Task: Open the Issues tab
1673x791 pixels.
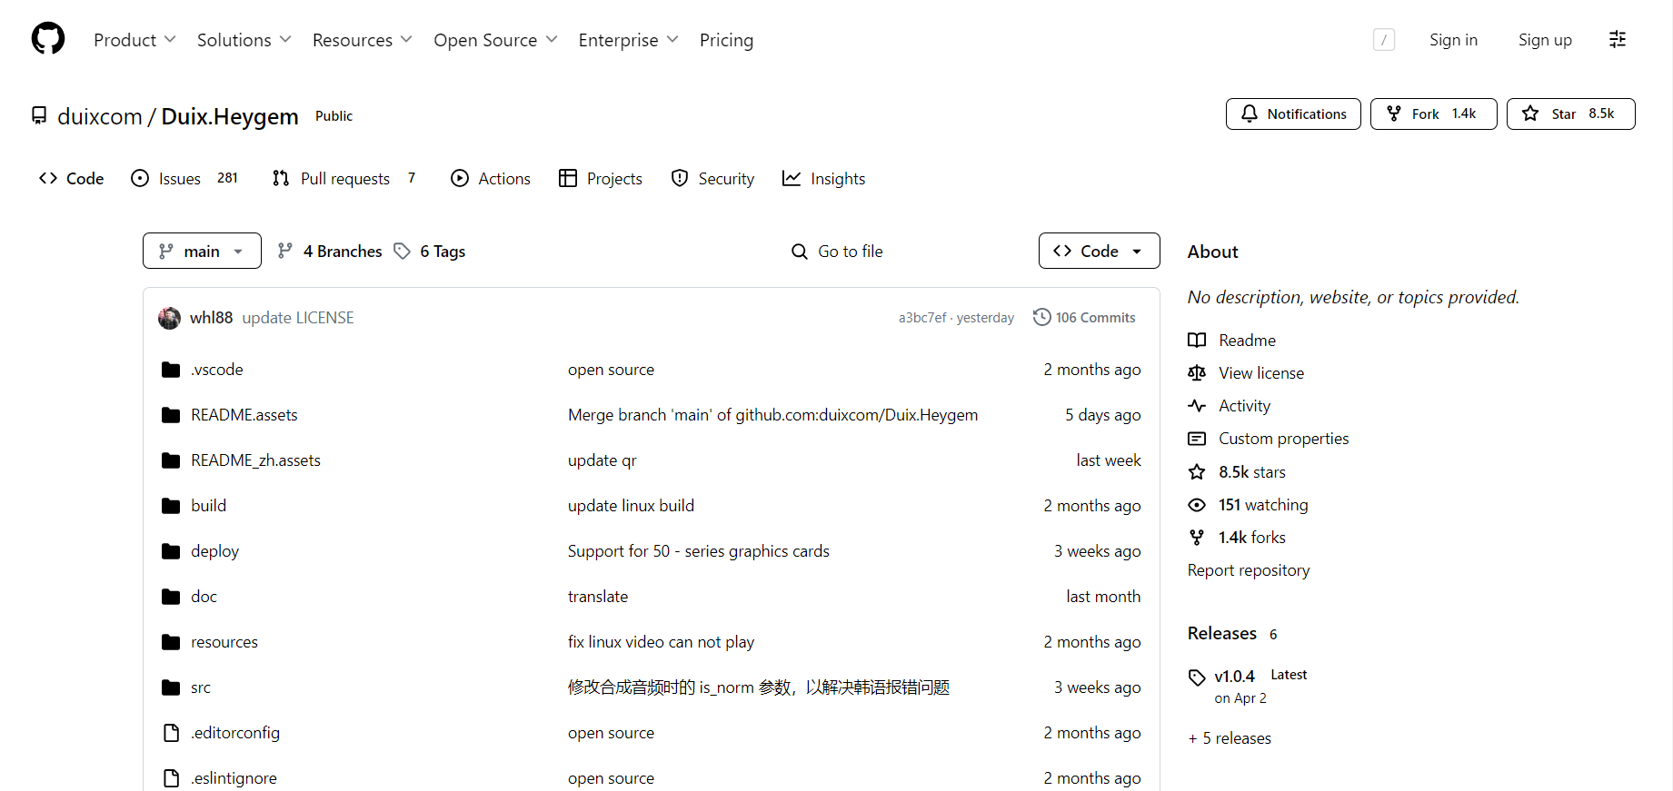Action: click(184, 179)
